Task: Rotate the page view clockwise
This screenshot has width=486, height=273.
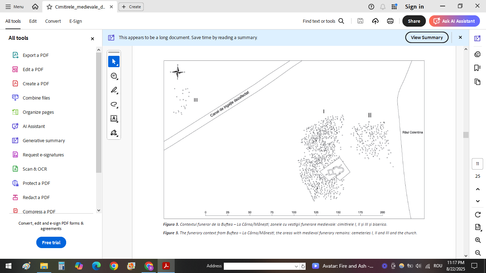Action: point(478,215)
